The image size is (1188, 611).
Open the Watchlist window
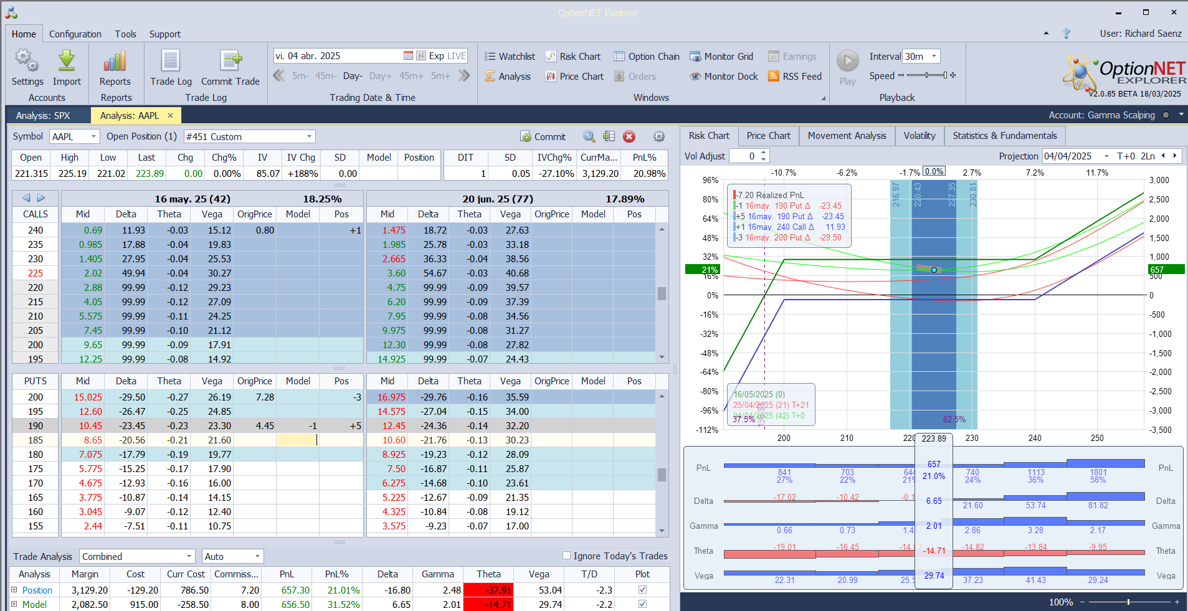pos(510,57)
